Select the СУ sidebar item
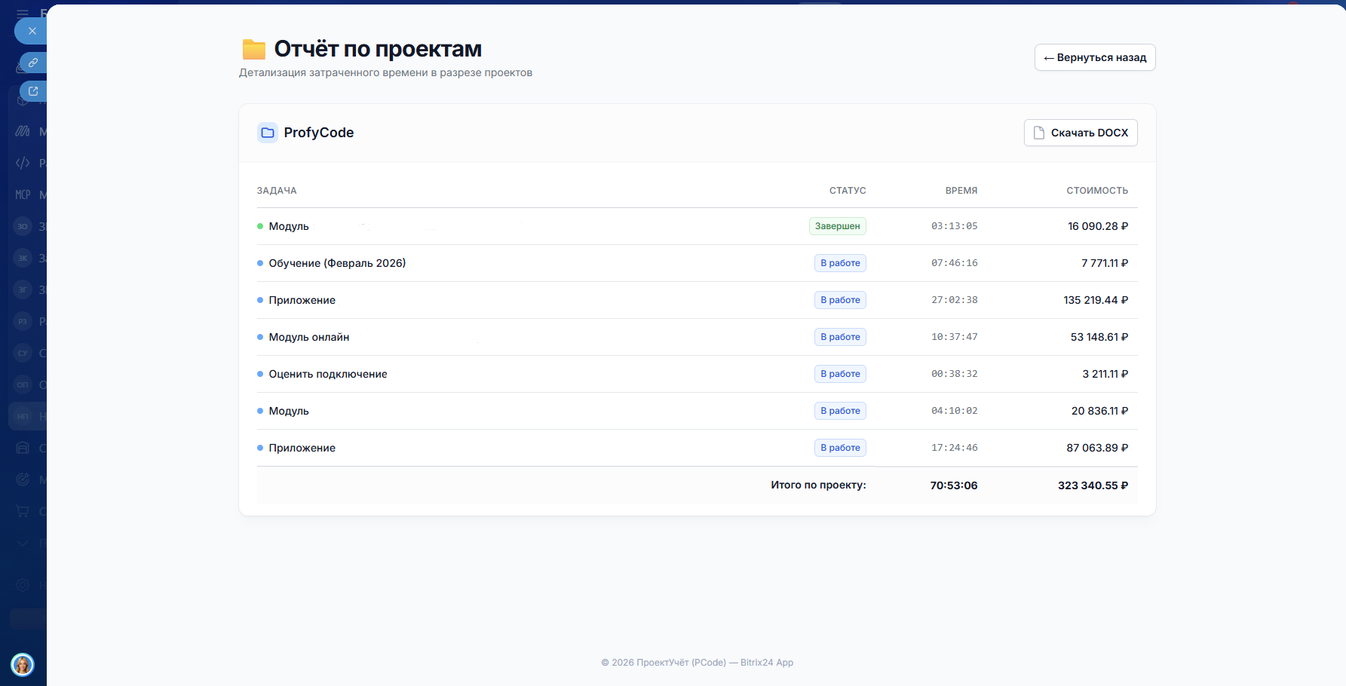The image size is (1346, 686). tap(23, 353)
